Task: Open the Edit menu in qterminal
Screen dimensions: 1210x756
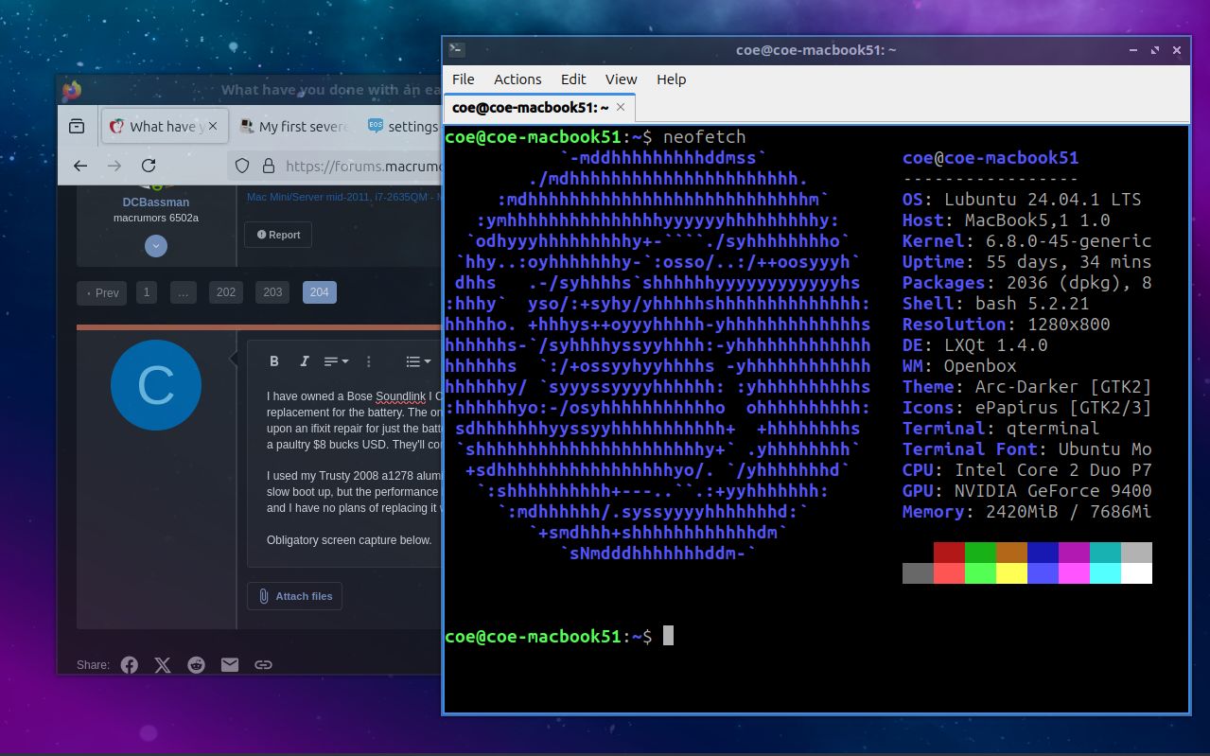Action: pos(573,79)
